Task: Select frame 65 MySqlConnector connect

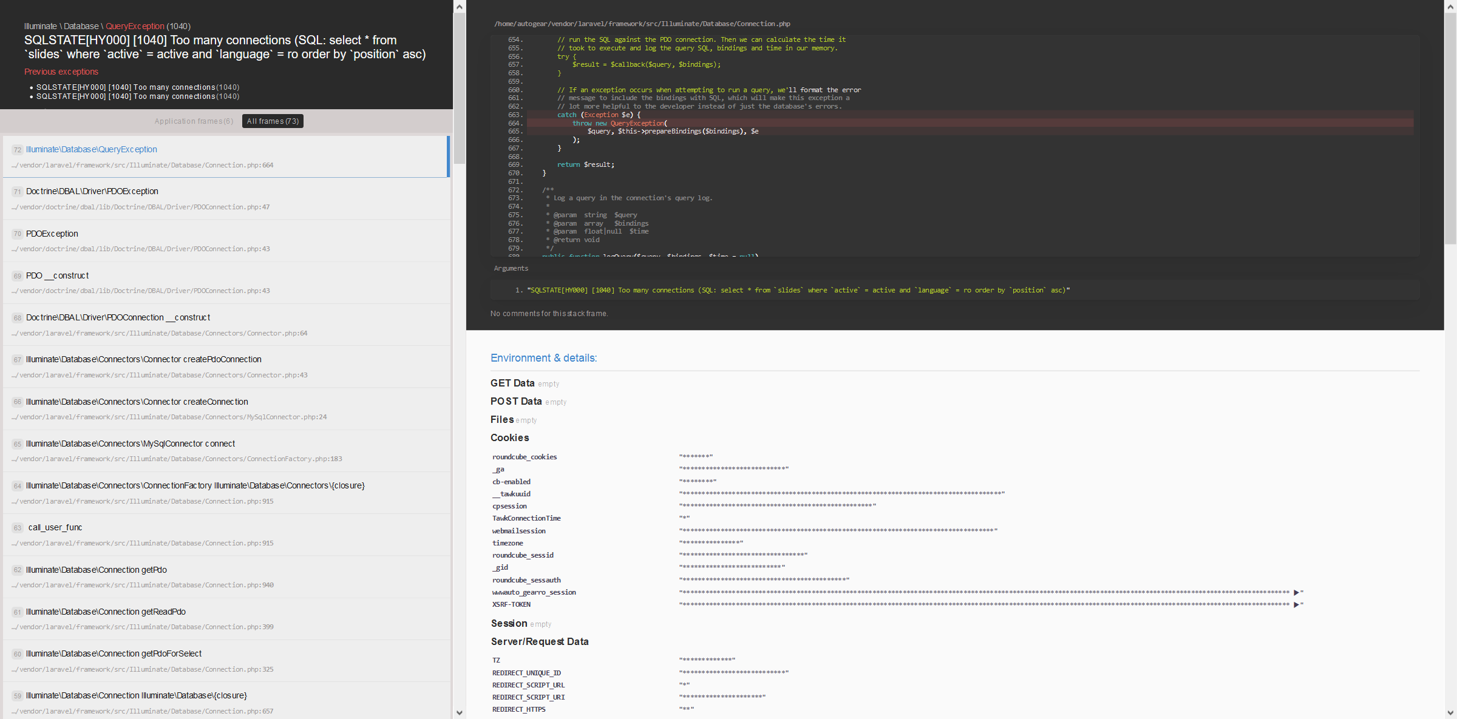Action: [225, 450]
